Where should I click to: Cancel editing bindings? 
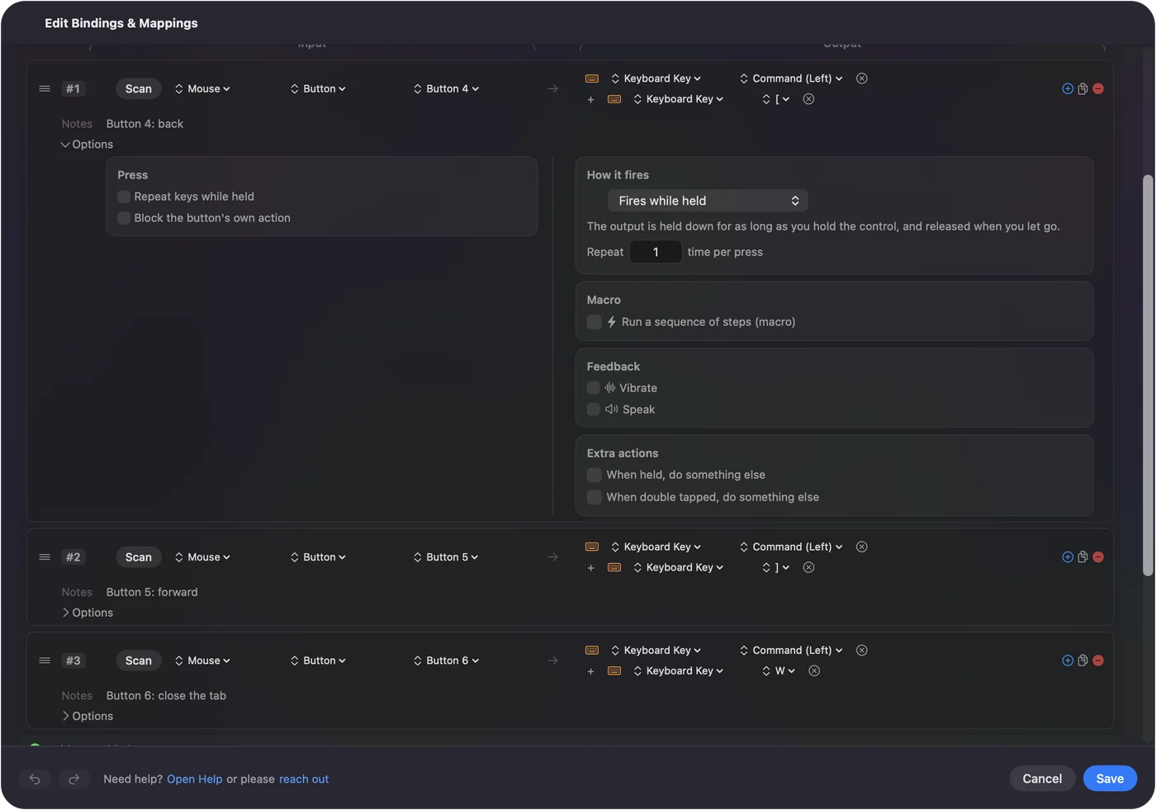click(1042, 779)
